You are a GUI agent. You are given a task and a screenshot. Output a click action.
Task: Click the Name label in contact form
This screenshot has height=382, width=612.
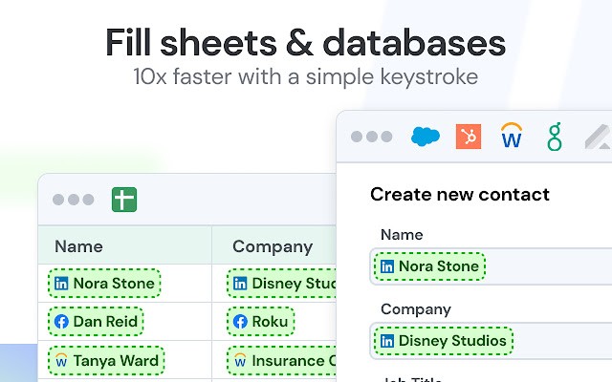(x=402, y=235)
